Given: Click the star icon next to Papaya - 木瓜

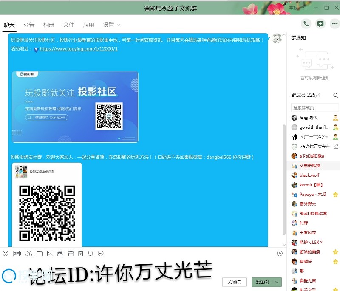Looking at the screenshot, I should 335,195.
